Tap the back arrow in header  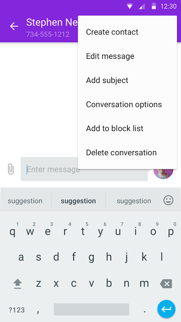tap(14, 27)
